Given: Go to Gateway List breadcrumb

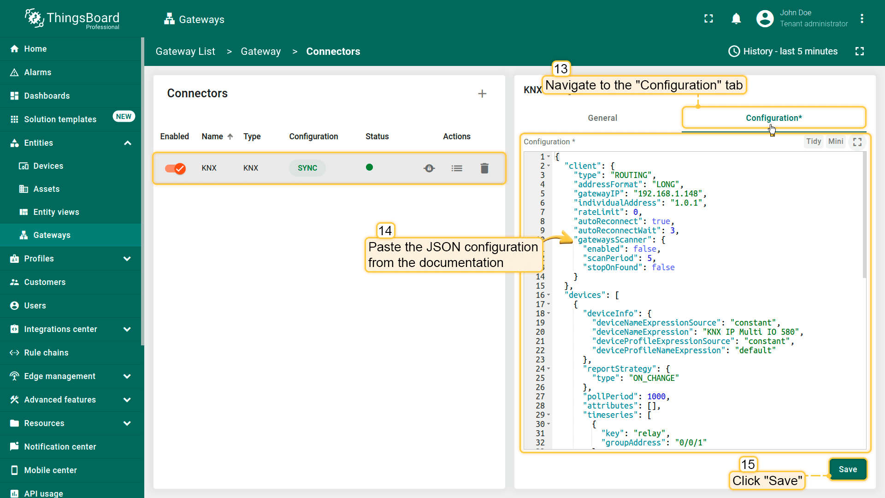Looking at the screenshot, I should pos(185,51).
